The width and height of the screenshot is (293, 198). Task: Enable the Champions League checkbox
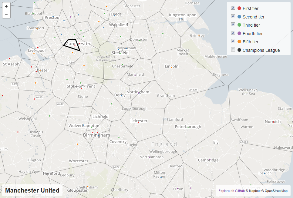point(233,50)
